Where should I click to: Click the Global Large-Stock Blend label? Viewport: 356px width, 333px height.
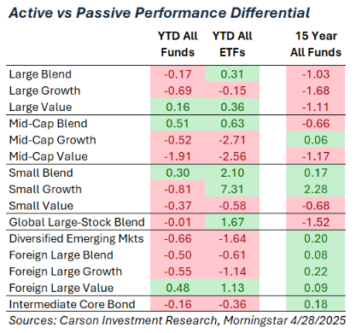tap(77, 222)
